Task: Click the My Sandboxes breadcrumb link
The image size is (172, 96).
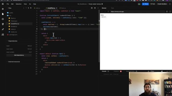Action: pos(82,4)
